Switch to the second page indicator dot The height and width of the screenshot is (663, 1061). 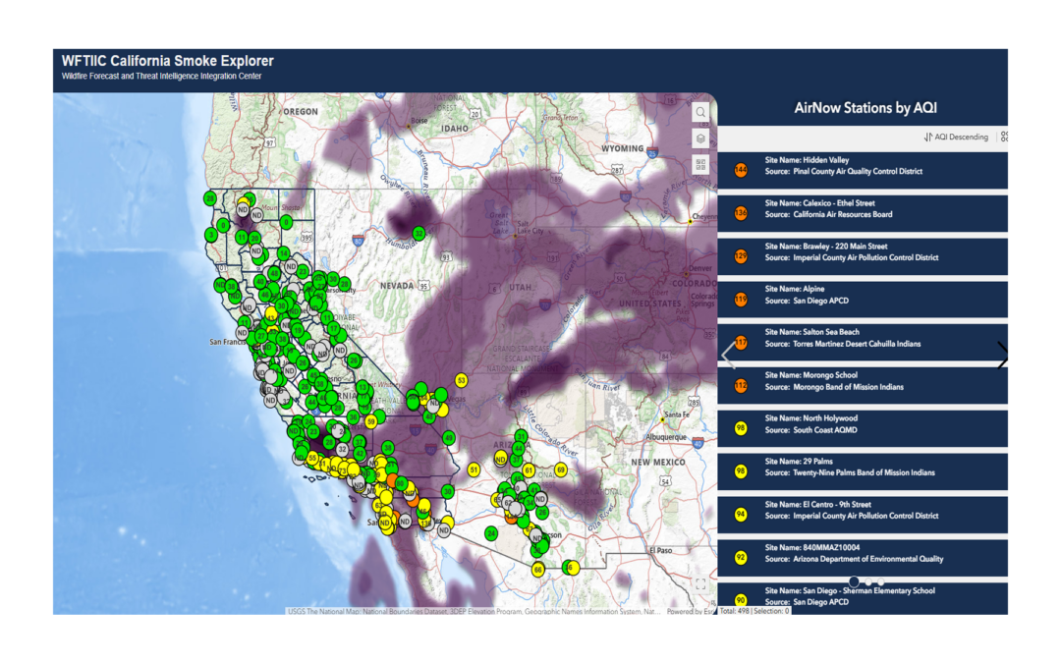coord(868,582)
